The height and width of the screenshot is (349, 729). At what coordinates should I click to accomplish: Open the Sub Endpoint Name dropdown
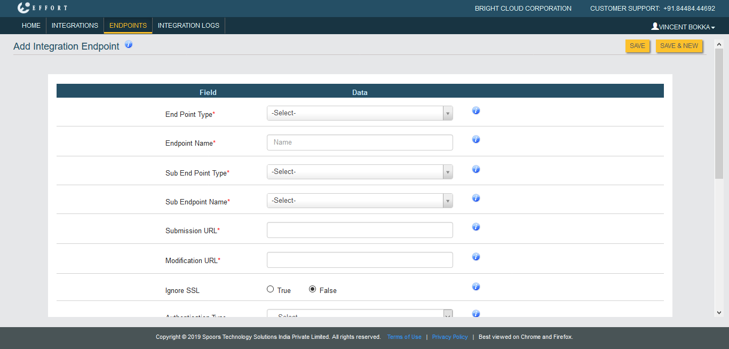pos(359,201)
